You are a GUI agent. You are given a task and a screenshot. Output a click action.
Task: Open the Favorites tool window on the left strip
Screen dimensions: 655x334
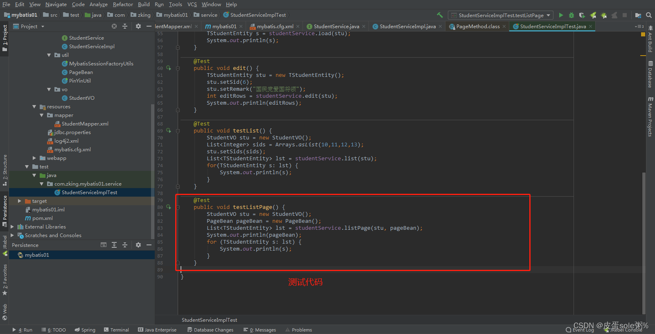click(5, 280)
